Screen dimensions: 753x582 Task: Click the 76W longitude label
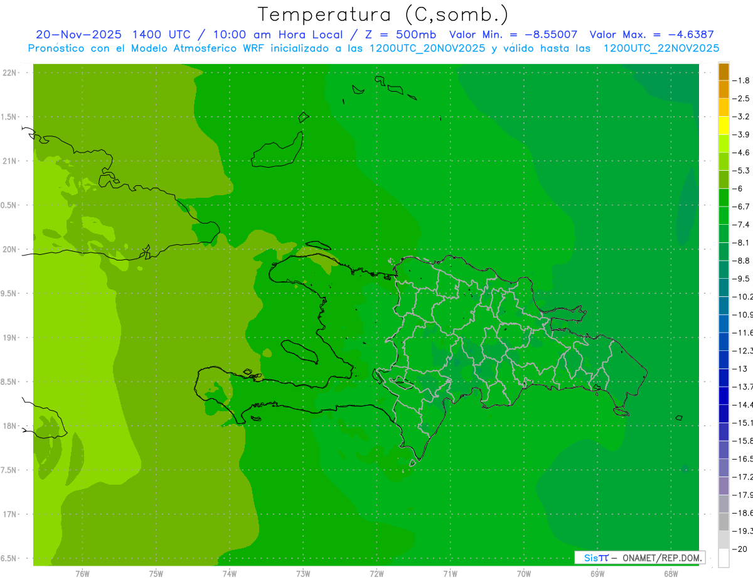click(82, 573)
